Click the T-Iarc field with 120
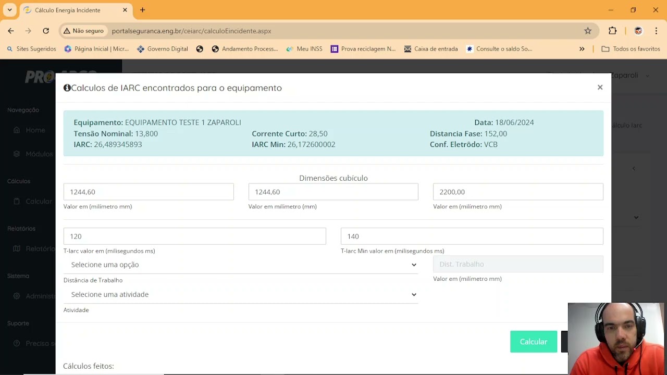Viewport: 667px width, 375px height. coord(195,236)
